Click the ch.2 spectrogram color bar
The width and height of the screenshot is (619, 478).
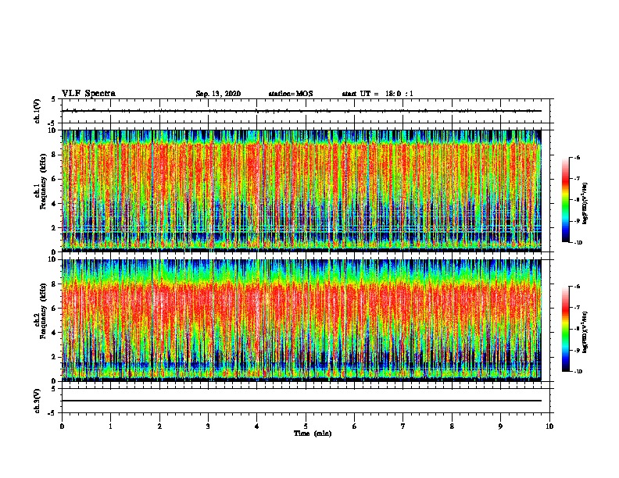click(566, 329)
